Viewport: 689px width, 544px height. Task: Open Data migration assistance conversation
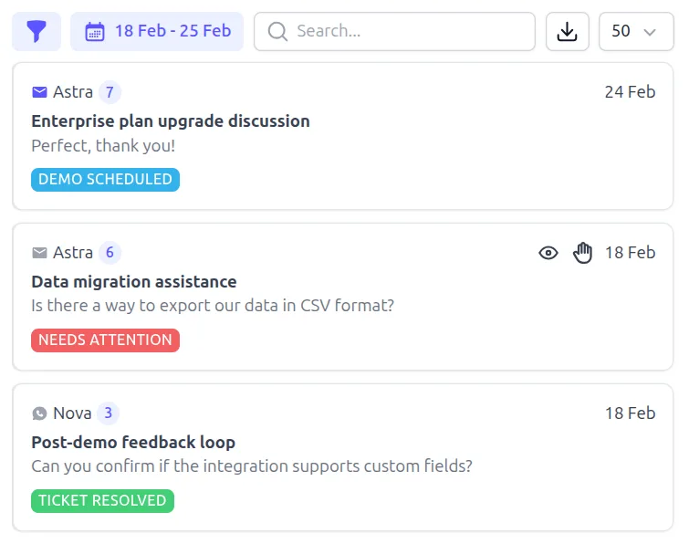[x=134, y=282]
